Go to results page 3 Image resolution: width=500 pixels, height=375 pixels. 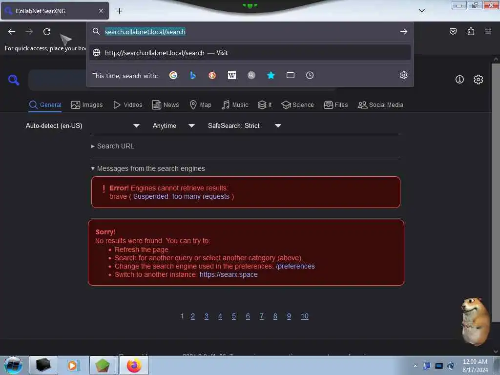207,316
